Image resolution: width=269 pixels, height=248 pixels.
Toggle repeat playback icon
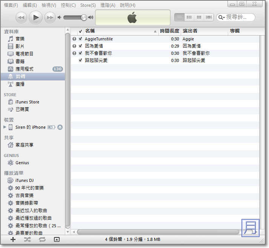42,239
